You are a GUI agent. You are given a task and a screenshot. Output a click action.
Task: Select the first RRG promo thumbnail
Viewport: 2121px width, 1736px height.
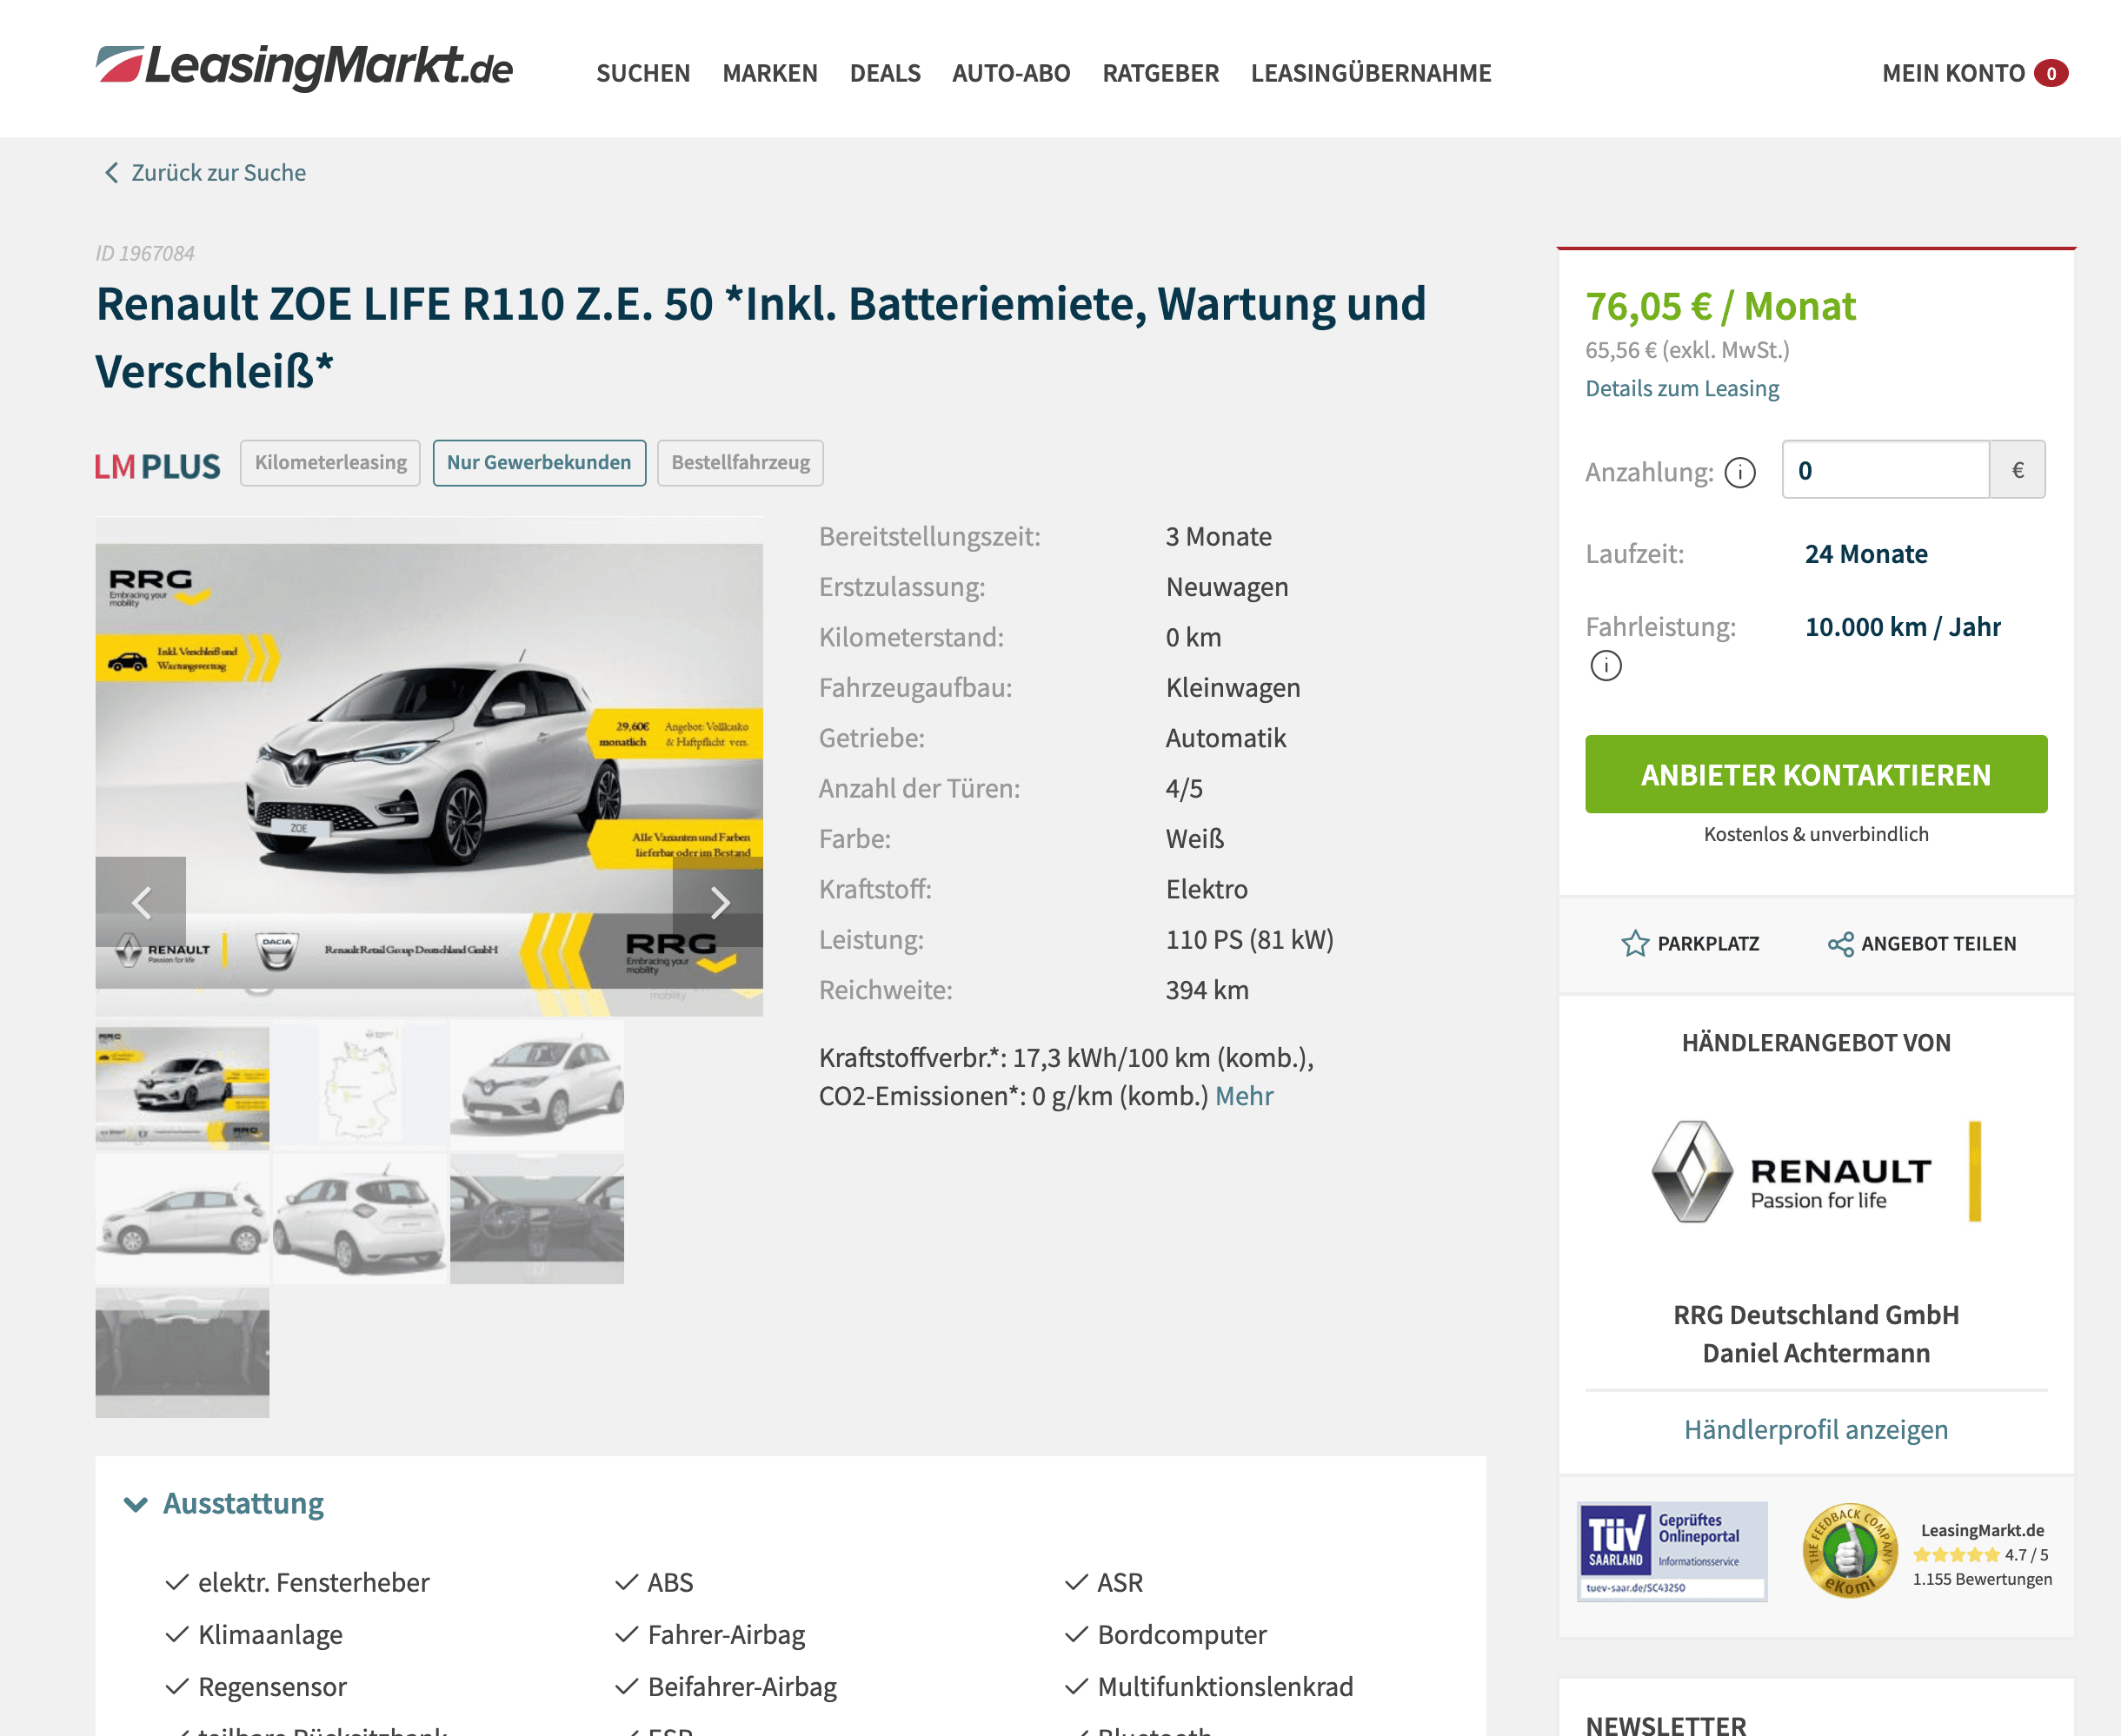pyautogui.click(x=182, y=1085)
